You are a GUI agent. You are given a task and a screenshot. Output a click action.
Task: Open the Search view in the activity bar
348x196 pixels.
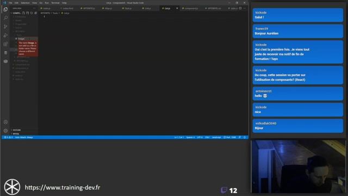click(5, 18)
